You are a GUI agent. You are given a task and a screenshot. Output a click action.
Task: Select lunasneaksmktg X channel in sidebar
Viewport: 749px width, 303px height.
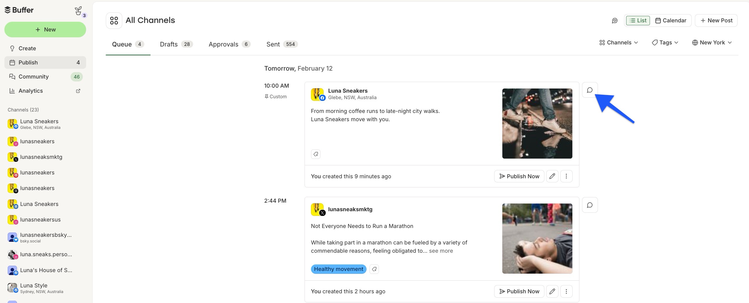pyautogui.click(x=45, y=157)
